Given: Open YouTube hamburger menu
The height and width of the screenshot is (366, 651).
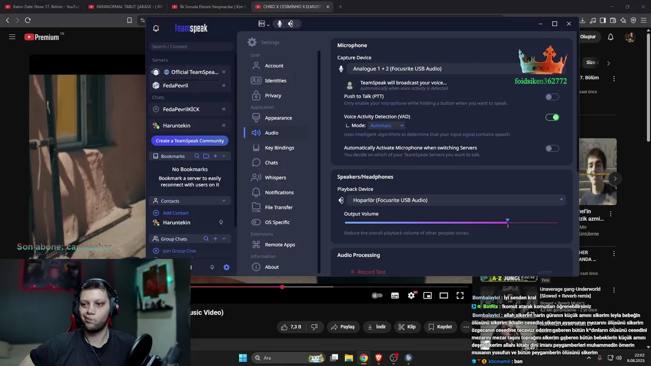Looking at the screenshot, I should click(x=12, y=37).
